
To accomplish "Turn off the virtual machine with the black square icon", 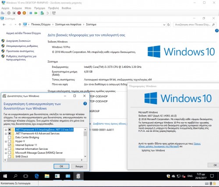I will pyautogui.click(x=14, y=13).
